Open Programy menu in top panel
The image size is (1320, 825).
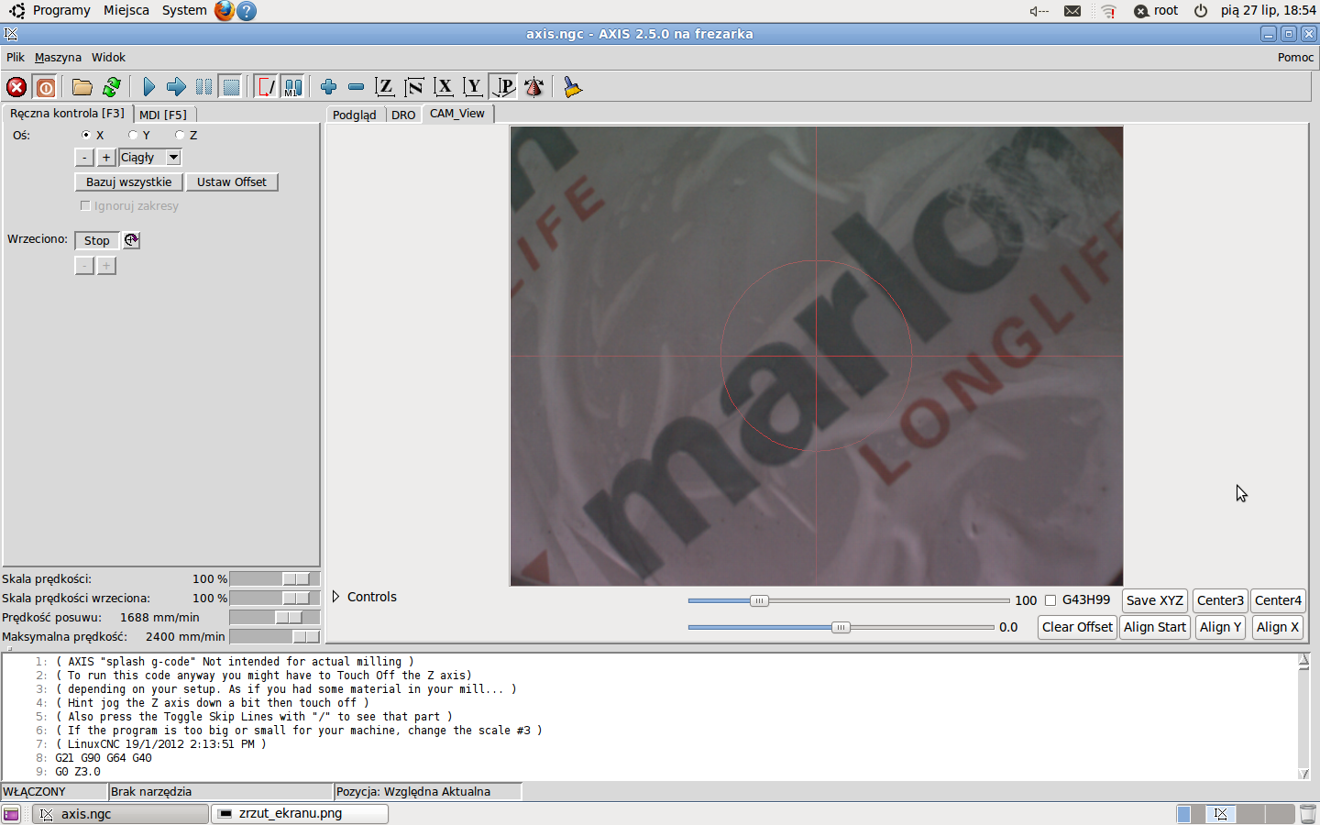tap(61, 10)
